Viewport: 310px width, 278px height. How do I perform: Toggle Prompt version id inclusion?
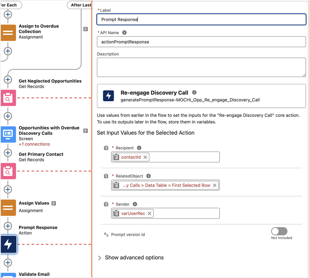(x=279, y=231)
